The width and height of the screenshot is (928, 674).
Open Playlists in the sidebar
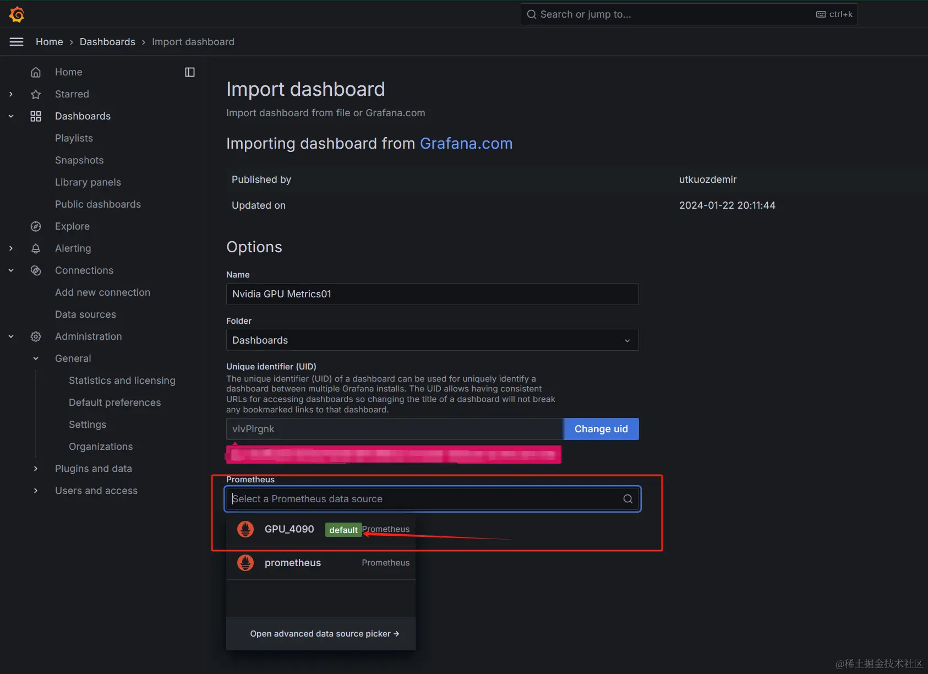tap(74, 138)
